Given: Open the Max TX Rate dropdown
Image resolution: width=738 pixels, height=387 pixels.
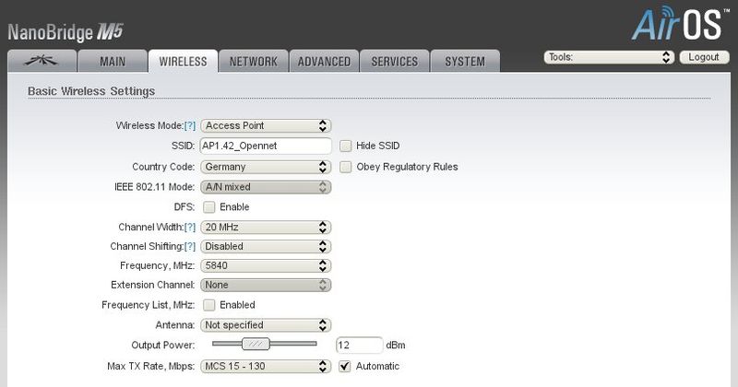Looking at the screenshot, I should [266, 367].
